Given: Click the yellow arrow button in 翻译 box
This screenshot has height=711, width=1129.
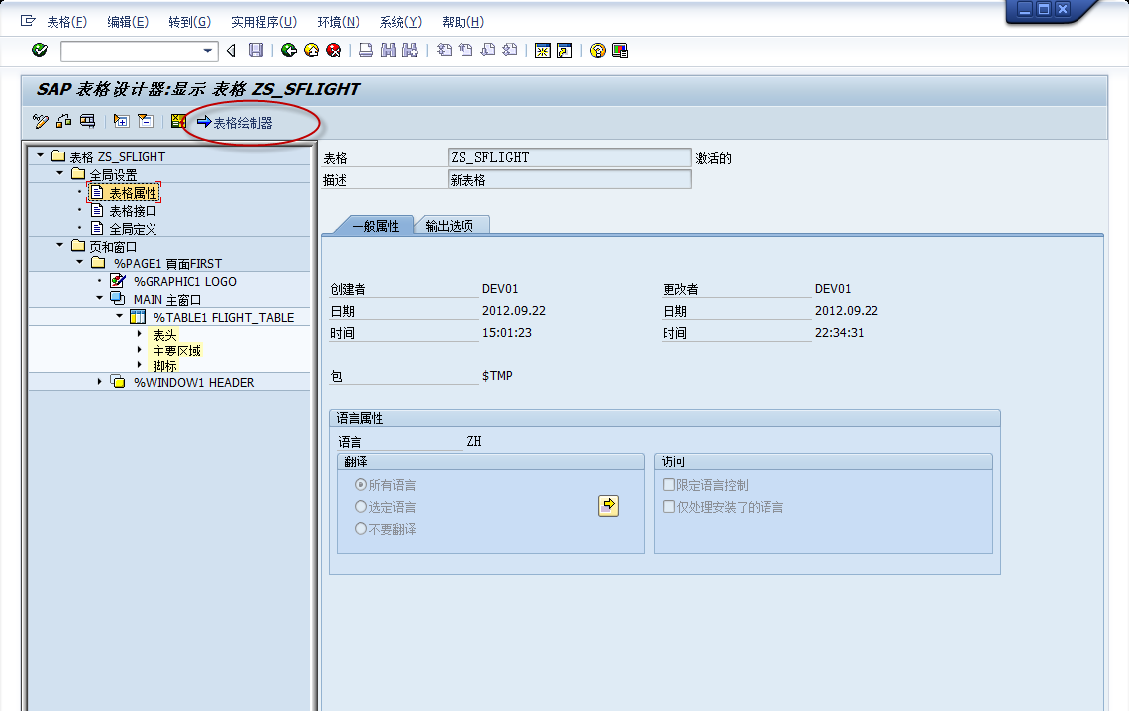Looking at the screenshot, I should coord(608,506).
